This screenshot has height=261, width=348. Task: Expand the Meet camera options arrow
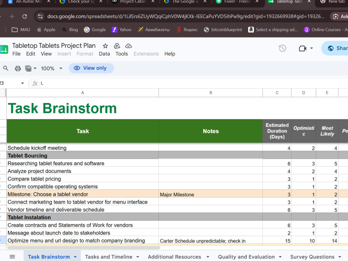click(x=311, y=48)
